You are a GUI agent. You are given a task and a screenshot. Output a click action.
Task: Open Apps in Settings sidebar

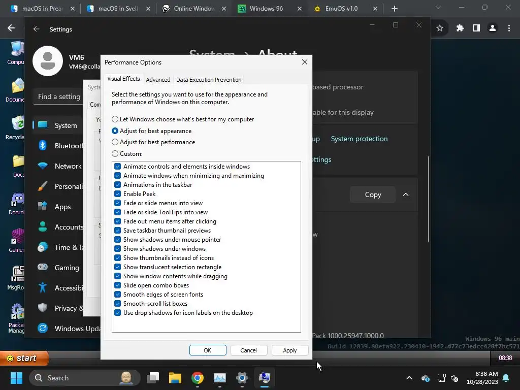[x=58, y=207]
